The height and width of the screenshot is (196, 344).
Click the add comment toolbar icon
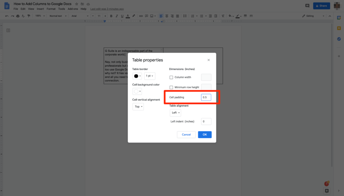click(147, 16)
